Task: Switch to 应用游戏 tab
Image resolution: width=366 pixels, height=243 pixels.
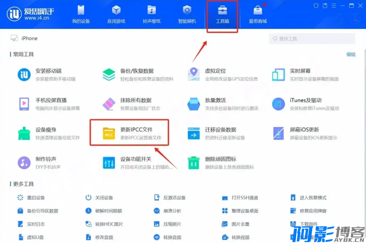Action: click(116, 14)
